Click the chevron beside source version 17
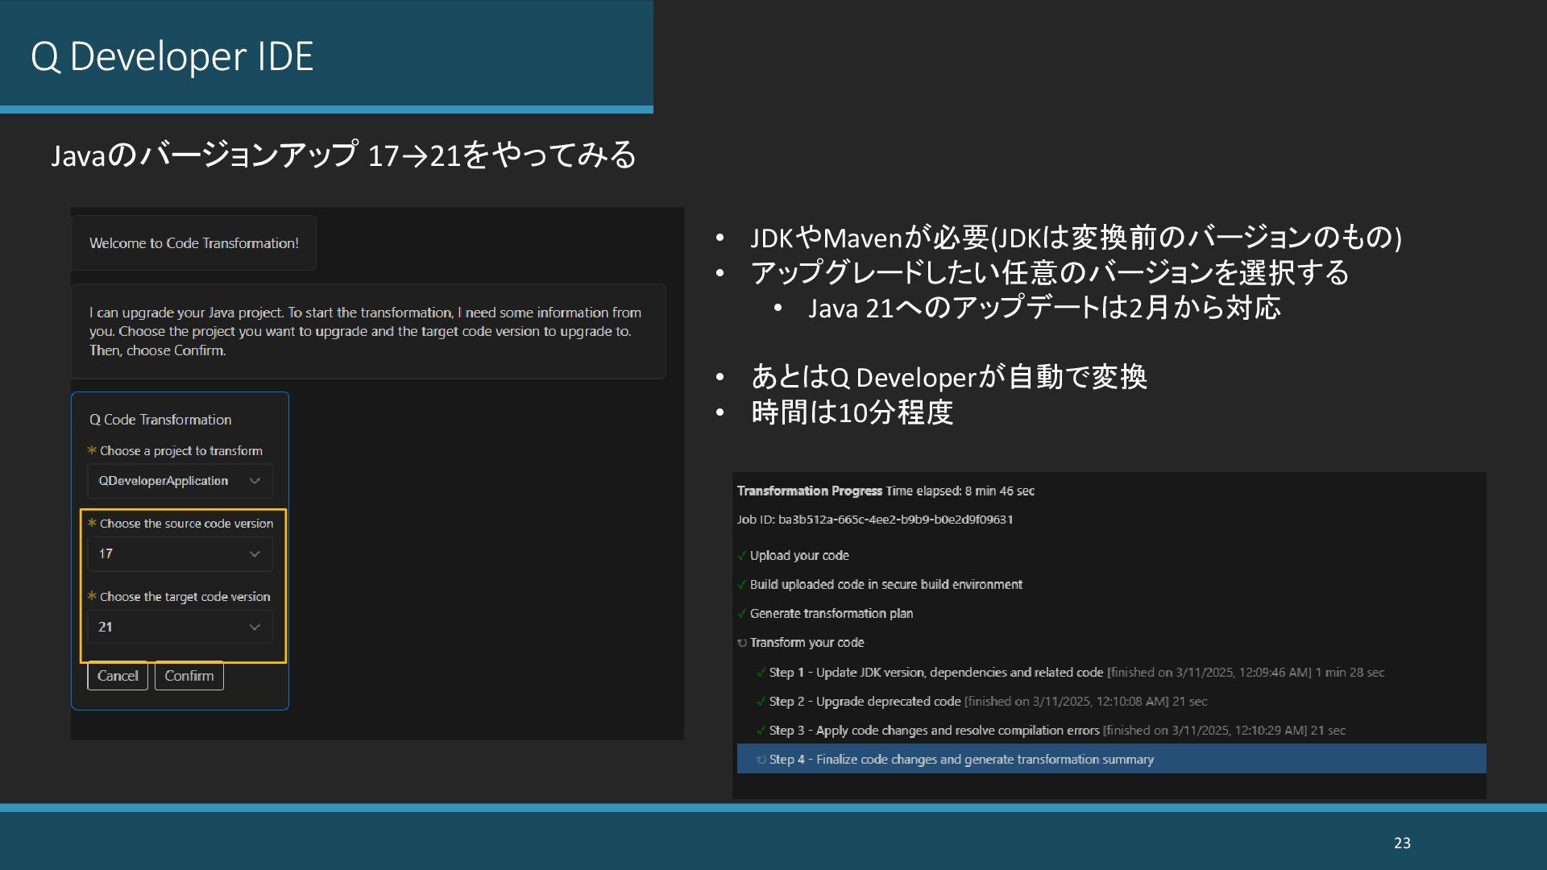The height and width of the screenshot is (870, 1547). coord(255,553)
